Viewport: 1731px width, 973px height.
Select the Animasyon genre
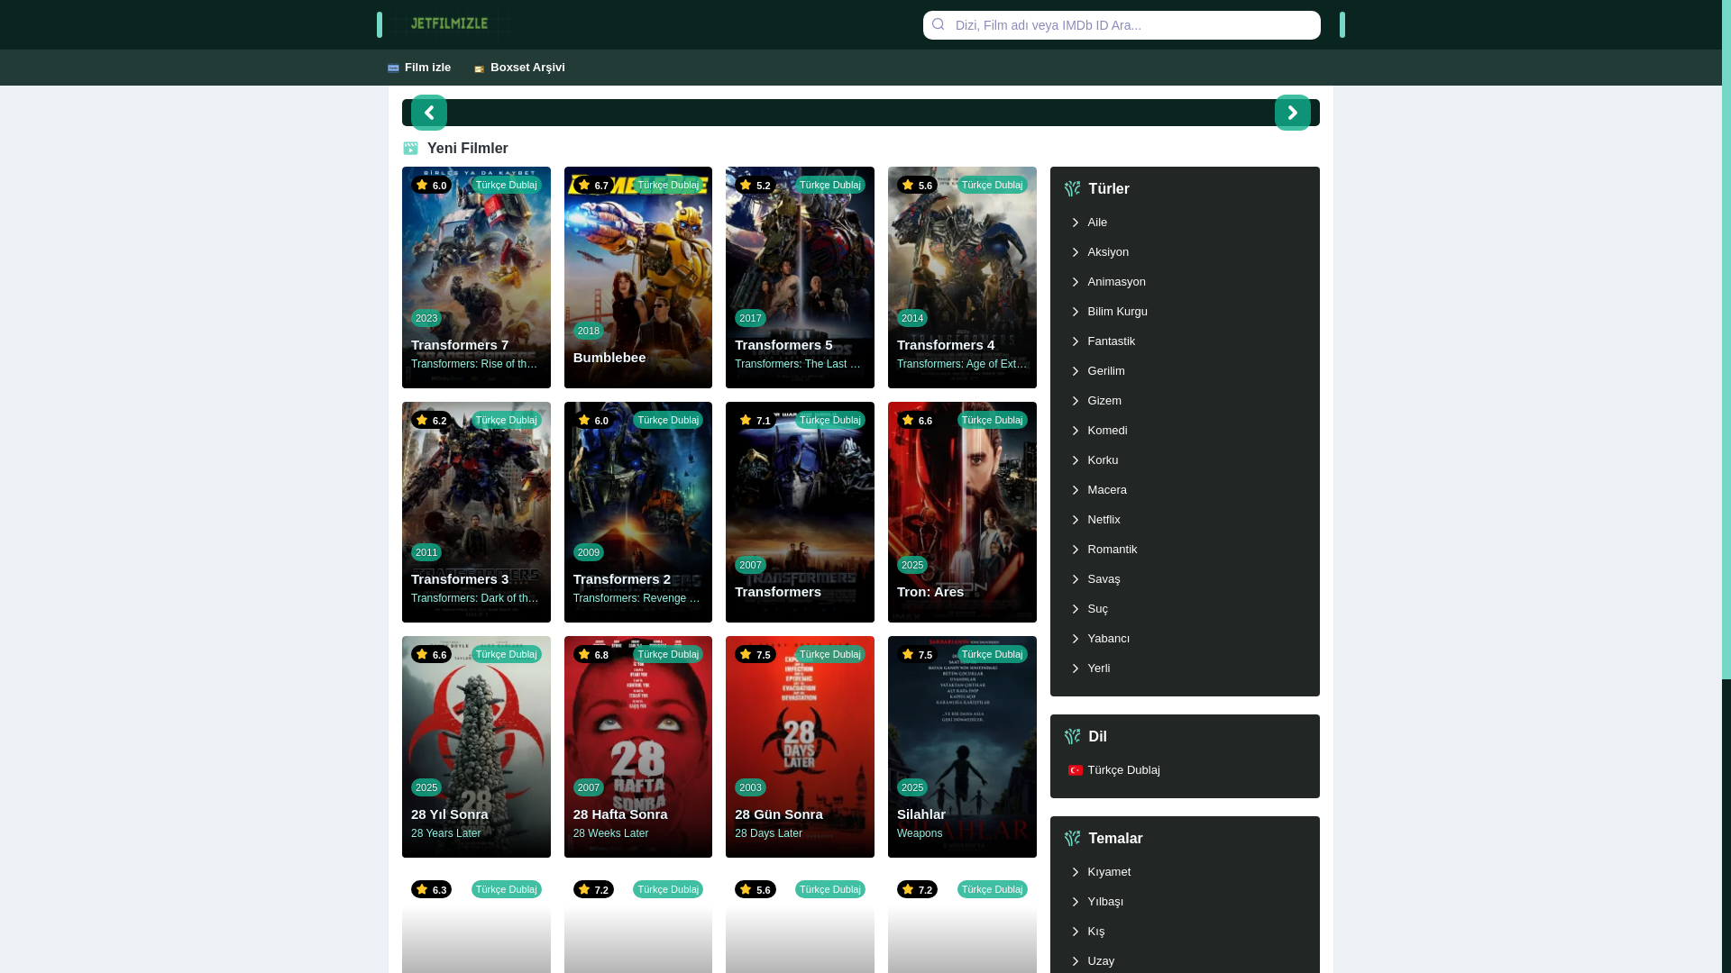click(x=1116, y=282)
